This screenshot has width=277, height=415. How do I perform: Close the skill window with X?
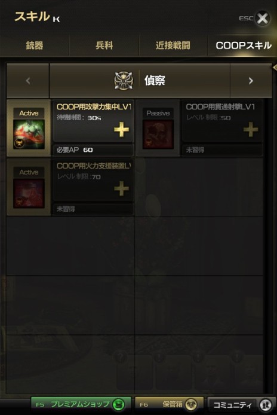click(x=262, y=19)
